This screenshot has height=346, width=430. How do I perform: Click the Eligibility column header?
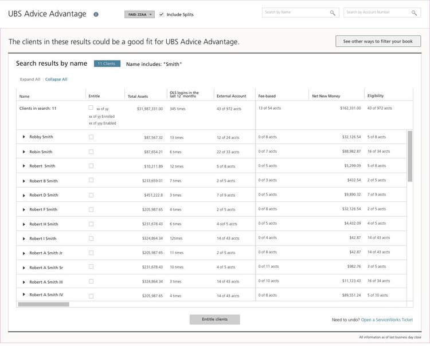376,96
